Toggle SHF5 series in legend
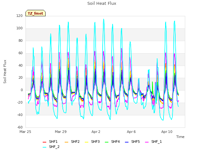 pos(132,142)
